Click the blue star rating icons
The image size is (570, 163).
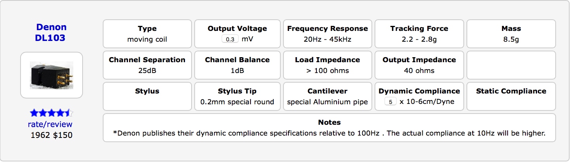[x=51, y=113]
